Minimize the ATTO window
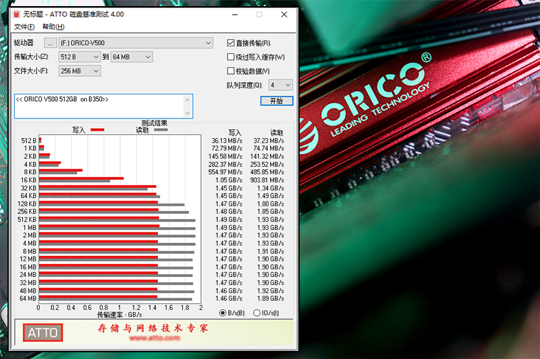540x359 pixels. coord(235,14)
